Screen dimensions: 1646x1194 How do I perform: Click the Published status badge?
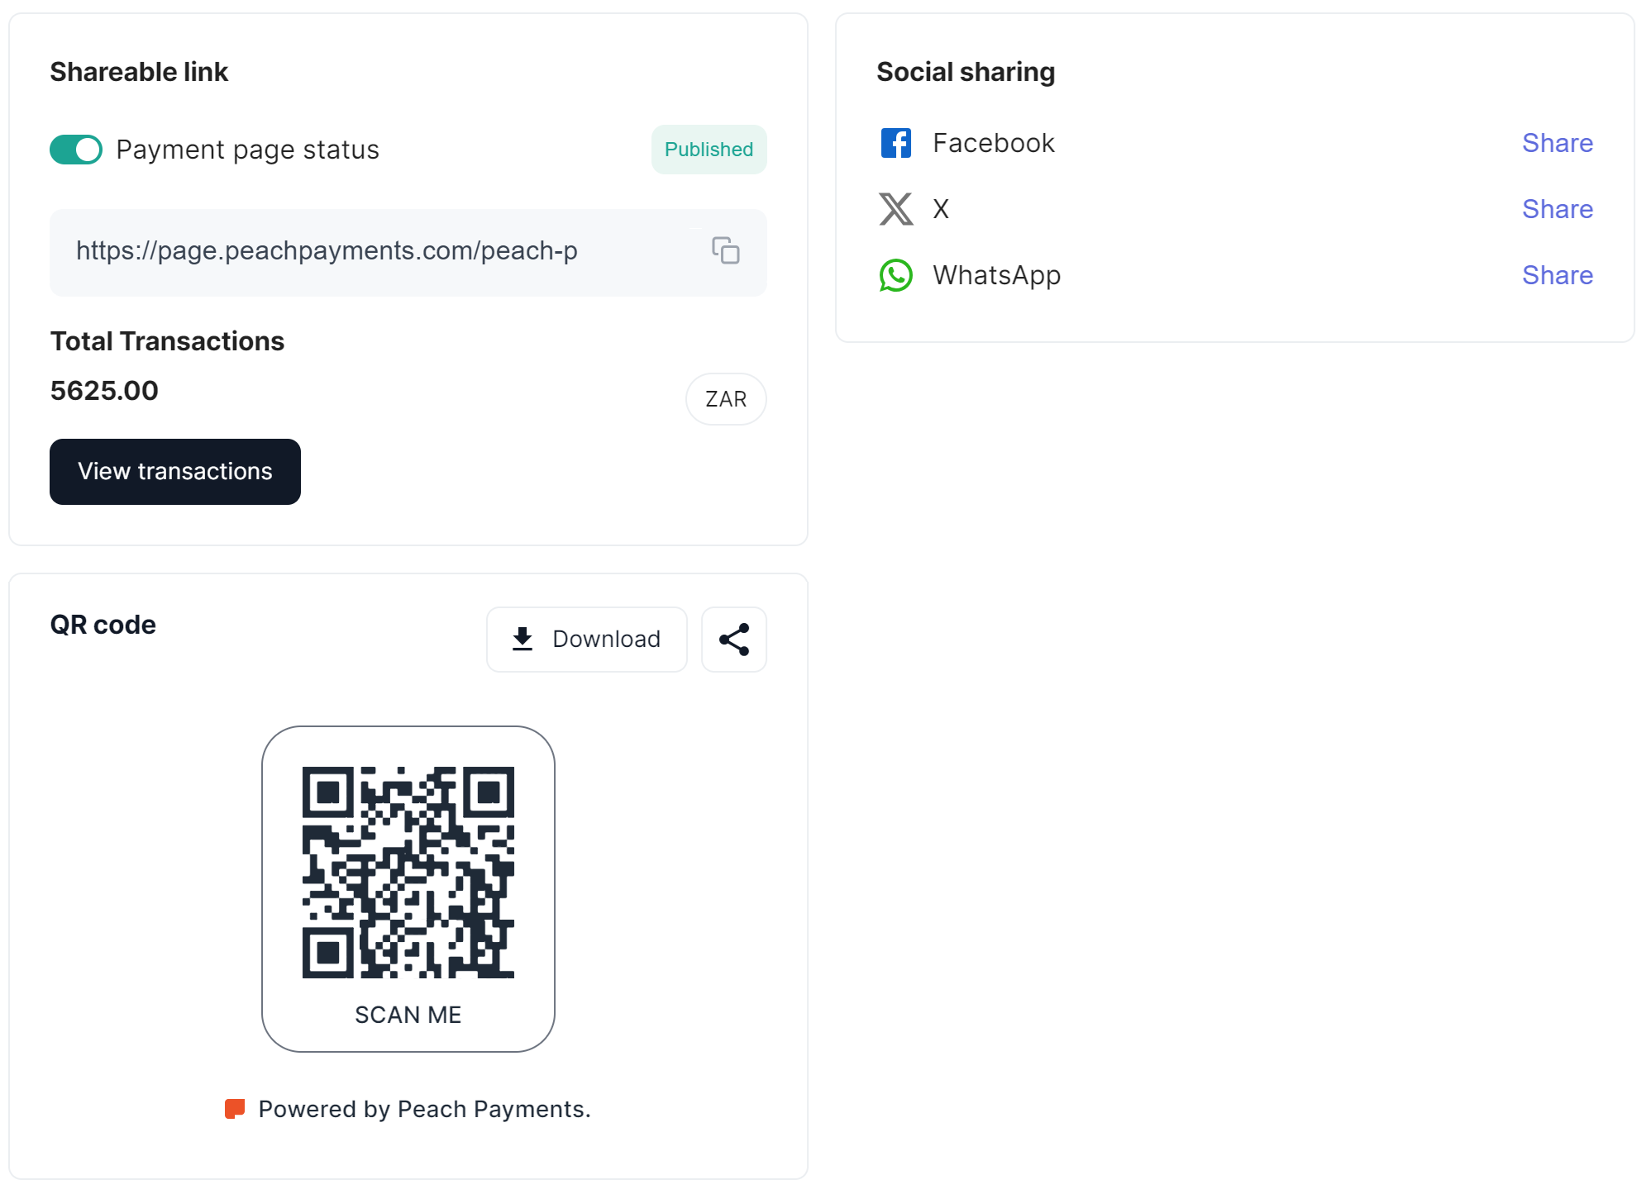click(x=708, y=150)
